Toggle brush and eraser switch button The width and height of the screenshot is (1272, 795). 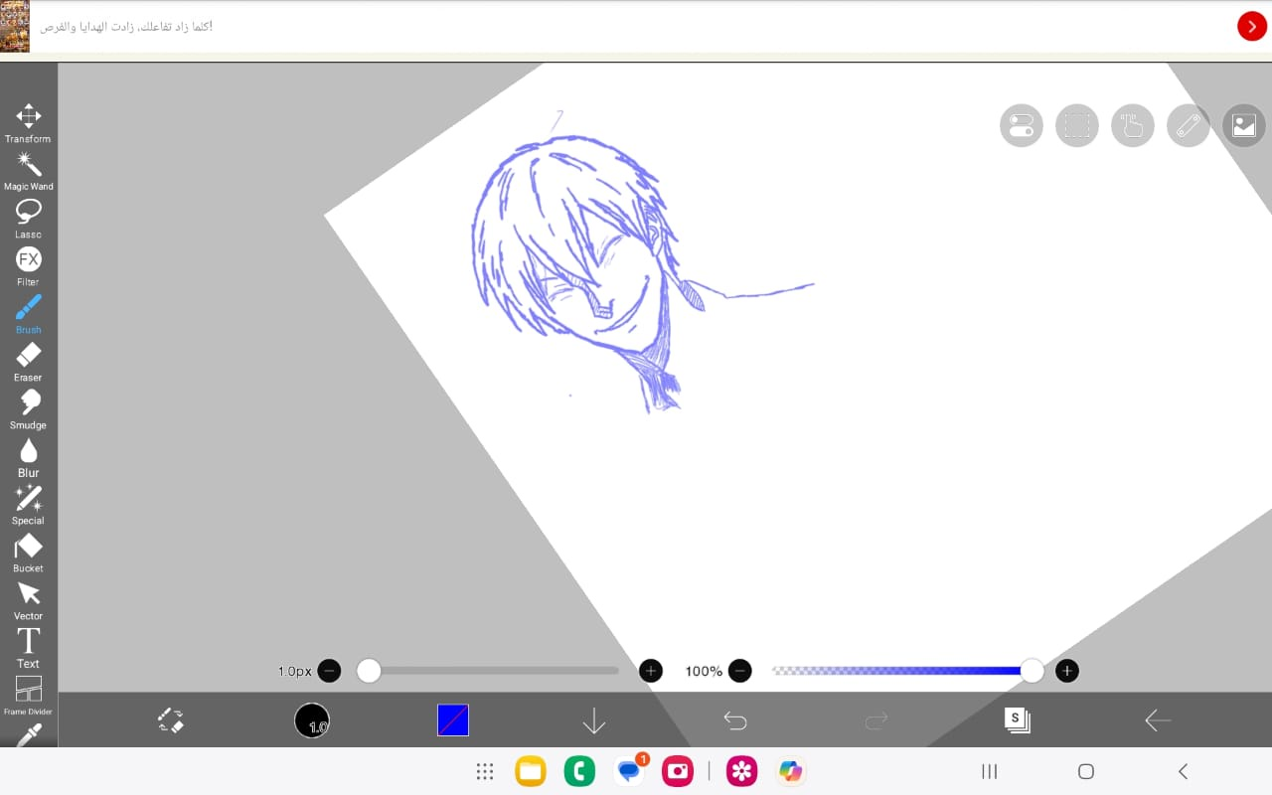[171, 720]
